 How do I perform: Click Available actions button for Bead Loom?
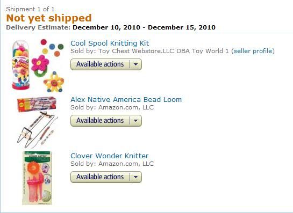(x=100, y=121)
